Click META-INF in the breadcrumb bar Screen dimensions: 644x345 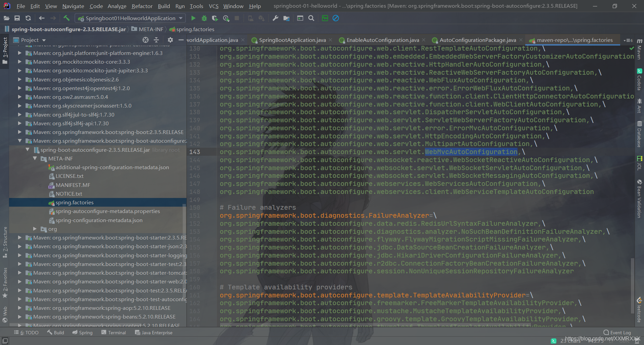click(x=147, y=29)
